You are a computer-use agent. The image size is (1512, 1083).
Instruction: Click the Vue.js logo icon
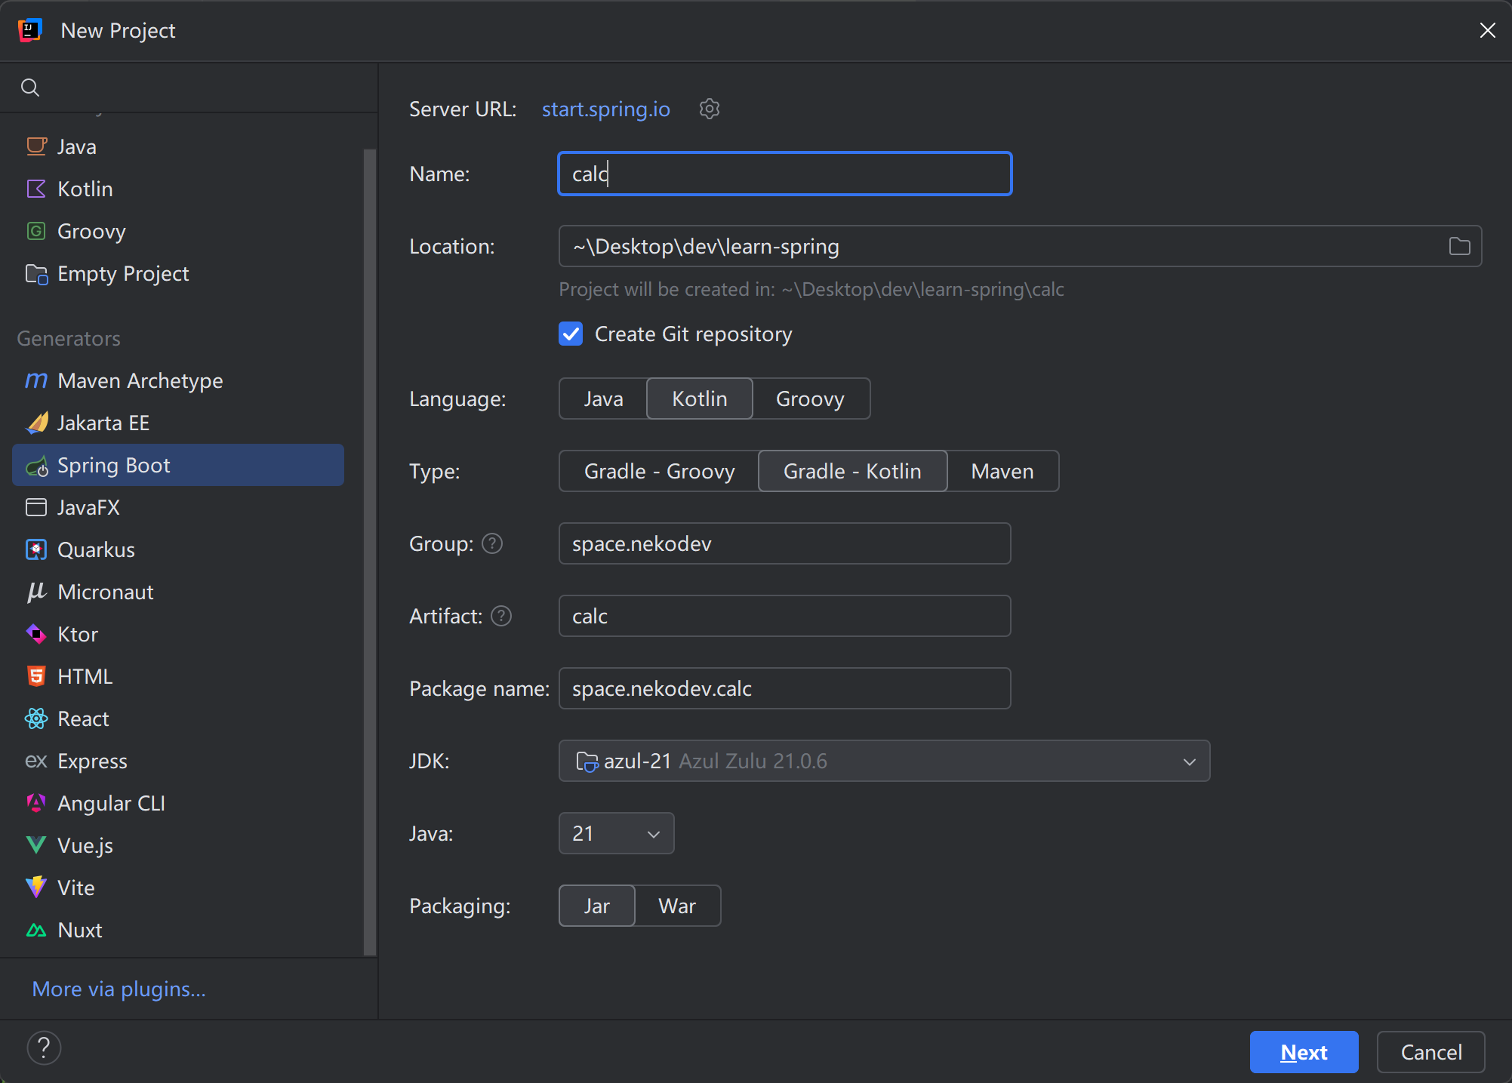point(36,845)
